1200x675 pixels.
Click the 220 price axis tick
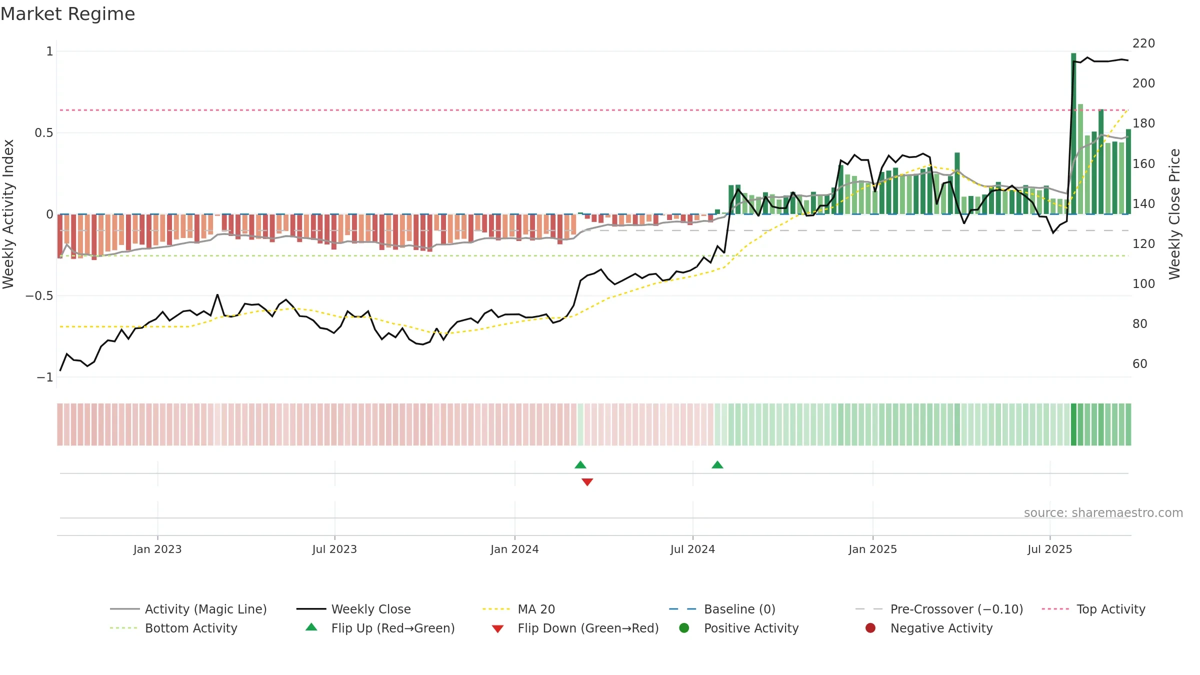tap(1143, 43)
